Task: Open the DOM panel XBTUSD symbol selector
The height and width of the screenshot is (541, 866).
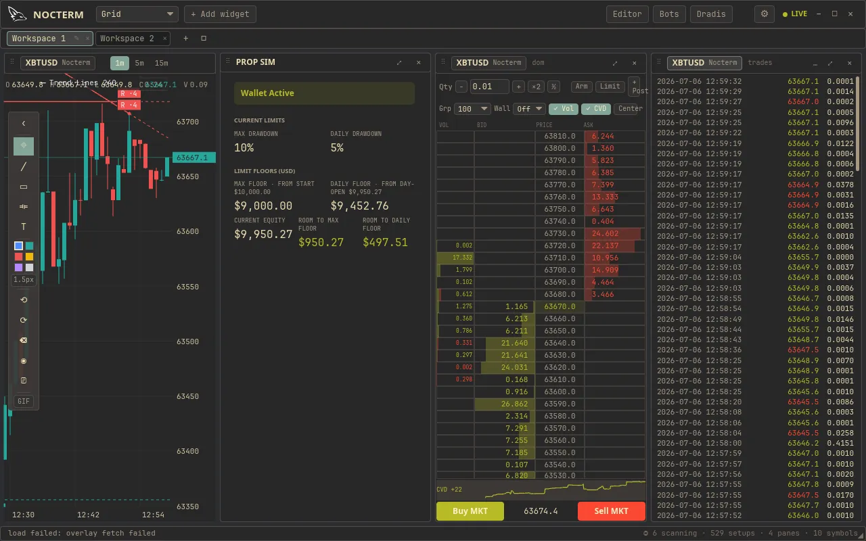Action: 488,63
